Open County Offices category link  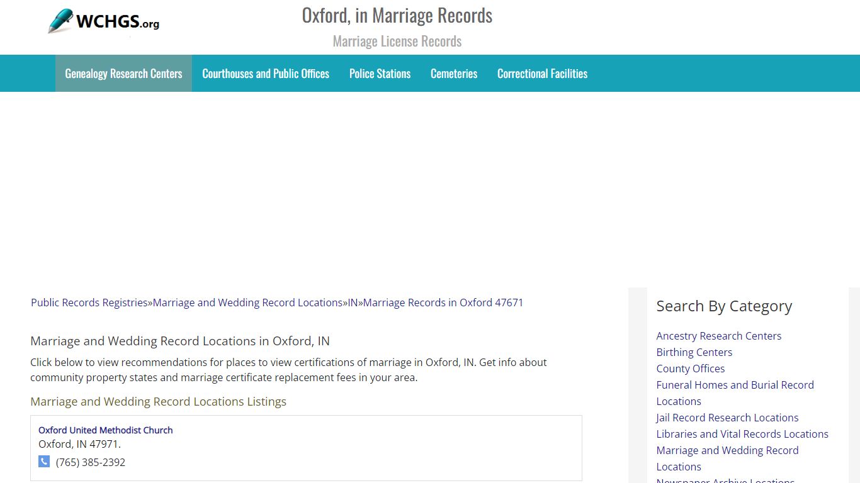coord(690,369)
